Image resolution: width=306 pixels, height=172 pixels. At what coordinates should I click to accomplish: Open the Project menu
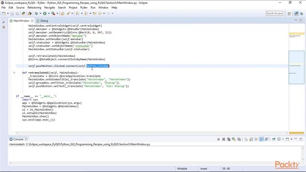click(x=73, y=8)
